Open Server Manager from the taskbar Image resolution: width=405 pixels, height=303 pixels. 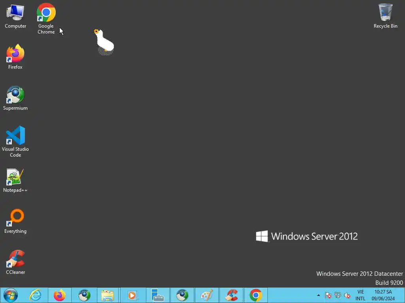157,295
